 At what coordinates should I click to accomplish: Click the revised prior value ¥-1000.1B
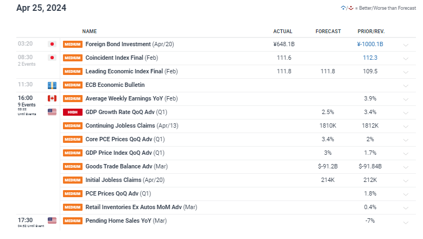[x=370, y=44]
